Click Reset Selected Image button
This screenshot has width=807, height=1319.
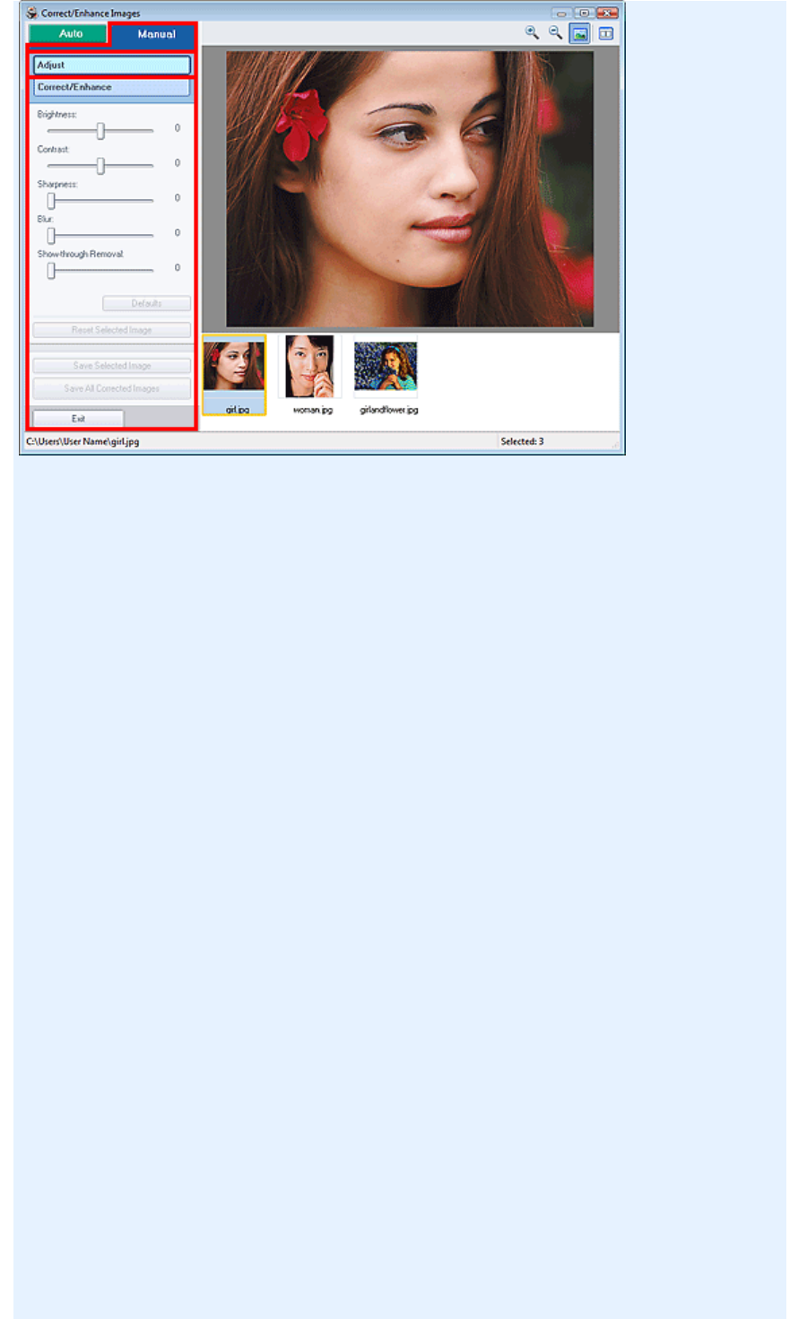point(112,330)
